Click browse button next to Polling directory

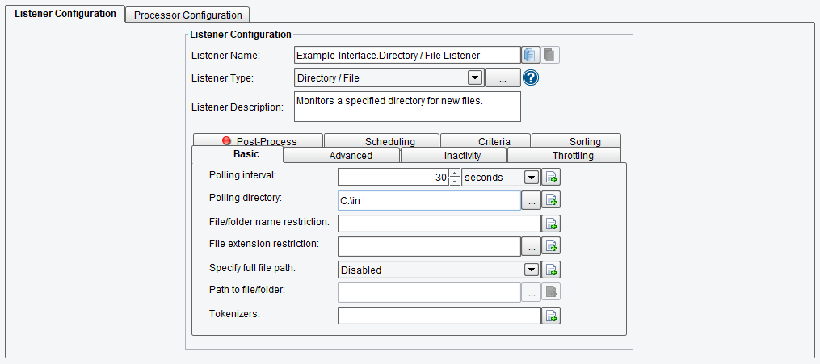(532, 200)
